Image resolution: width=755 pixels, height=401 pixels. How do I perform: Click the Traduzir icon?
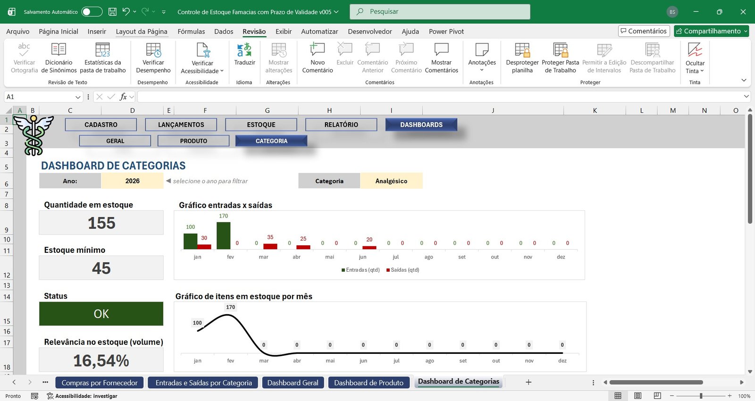pos(244,49)
